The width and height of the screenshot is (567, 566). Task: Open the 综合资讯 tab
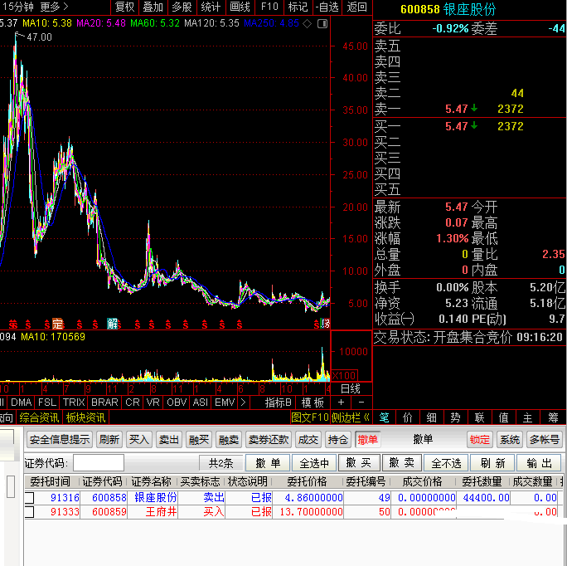click(39, 417)
